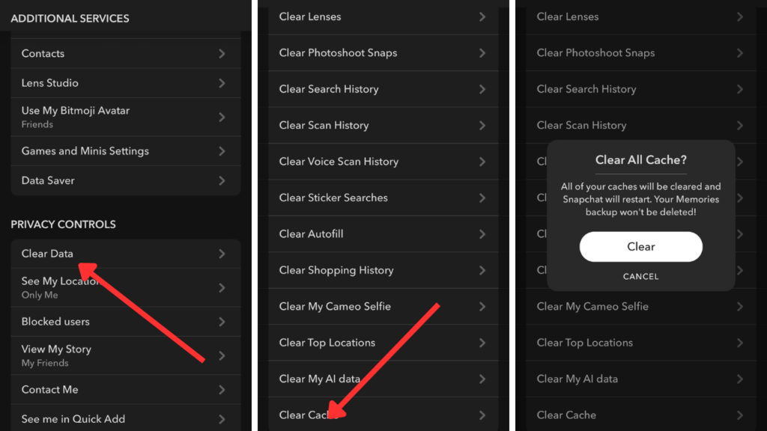Select Clear My AI data in middle panel

[x=383, y=379]
